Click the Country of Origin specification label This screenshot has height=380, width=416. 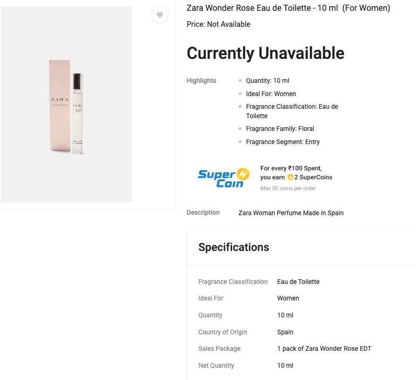tap(222, 332)
